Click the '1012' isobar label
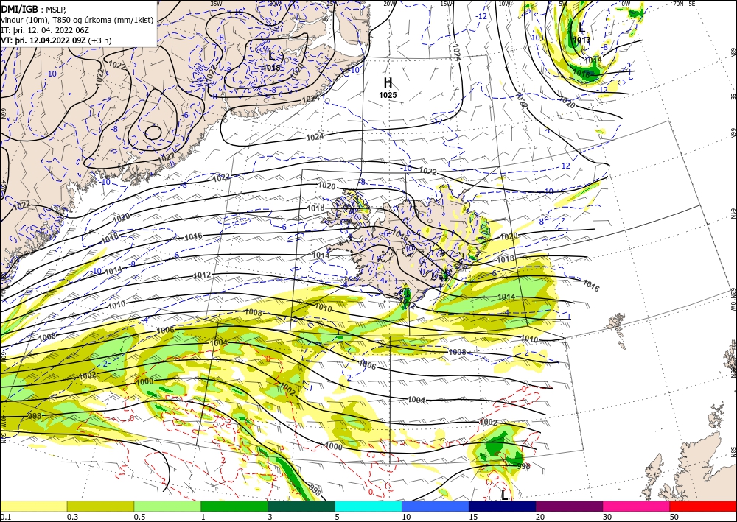Viewport: 737px width, 522px height. click(x=202, y=275)
